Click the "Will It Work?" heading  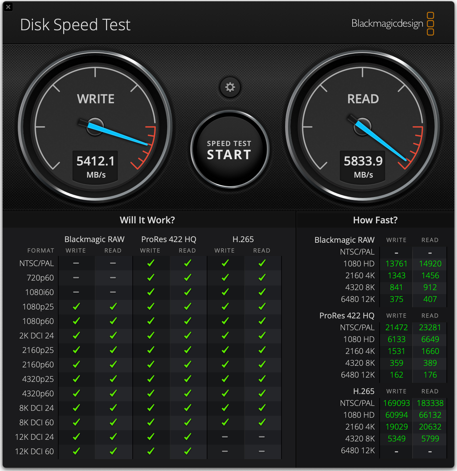[147, 220]
